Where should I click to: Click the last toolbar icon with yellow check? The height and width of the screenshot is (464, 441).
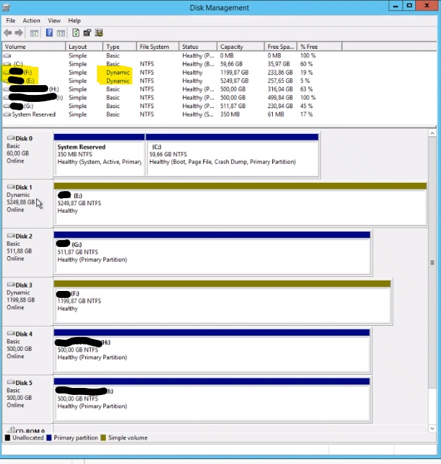coord(99,33)
